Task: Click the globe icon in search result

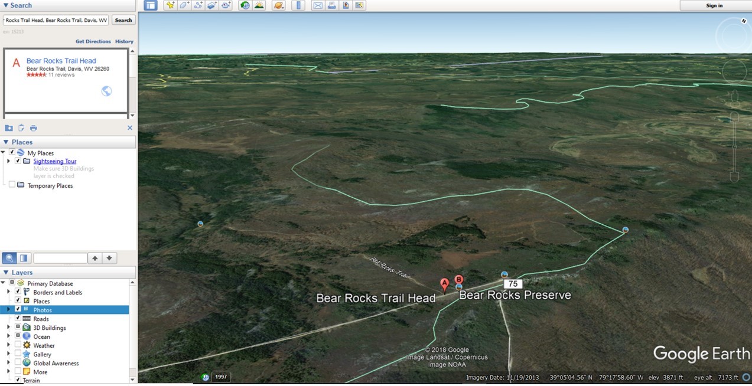Action: tap(106, 91)
